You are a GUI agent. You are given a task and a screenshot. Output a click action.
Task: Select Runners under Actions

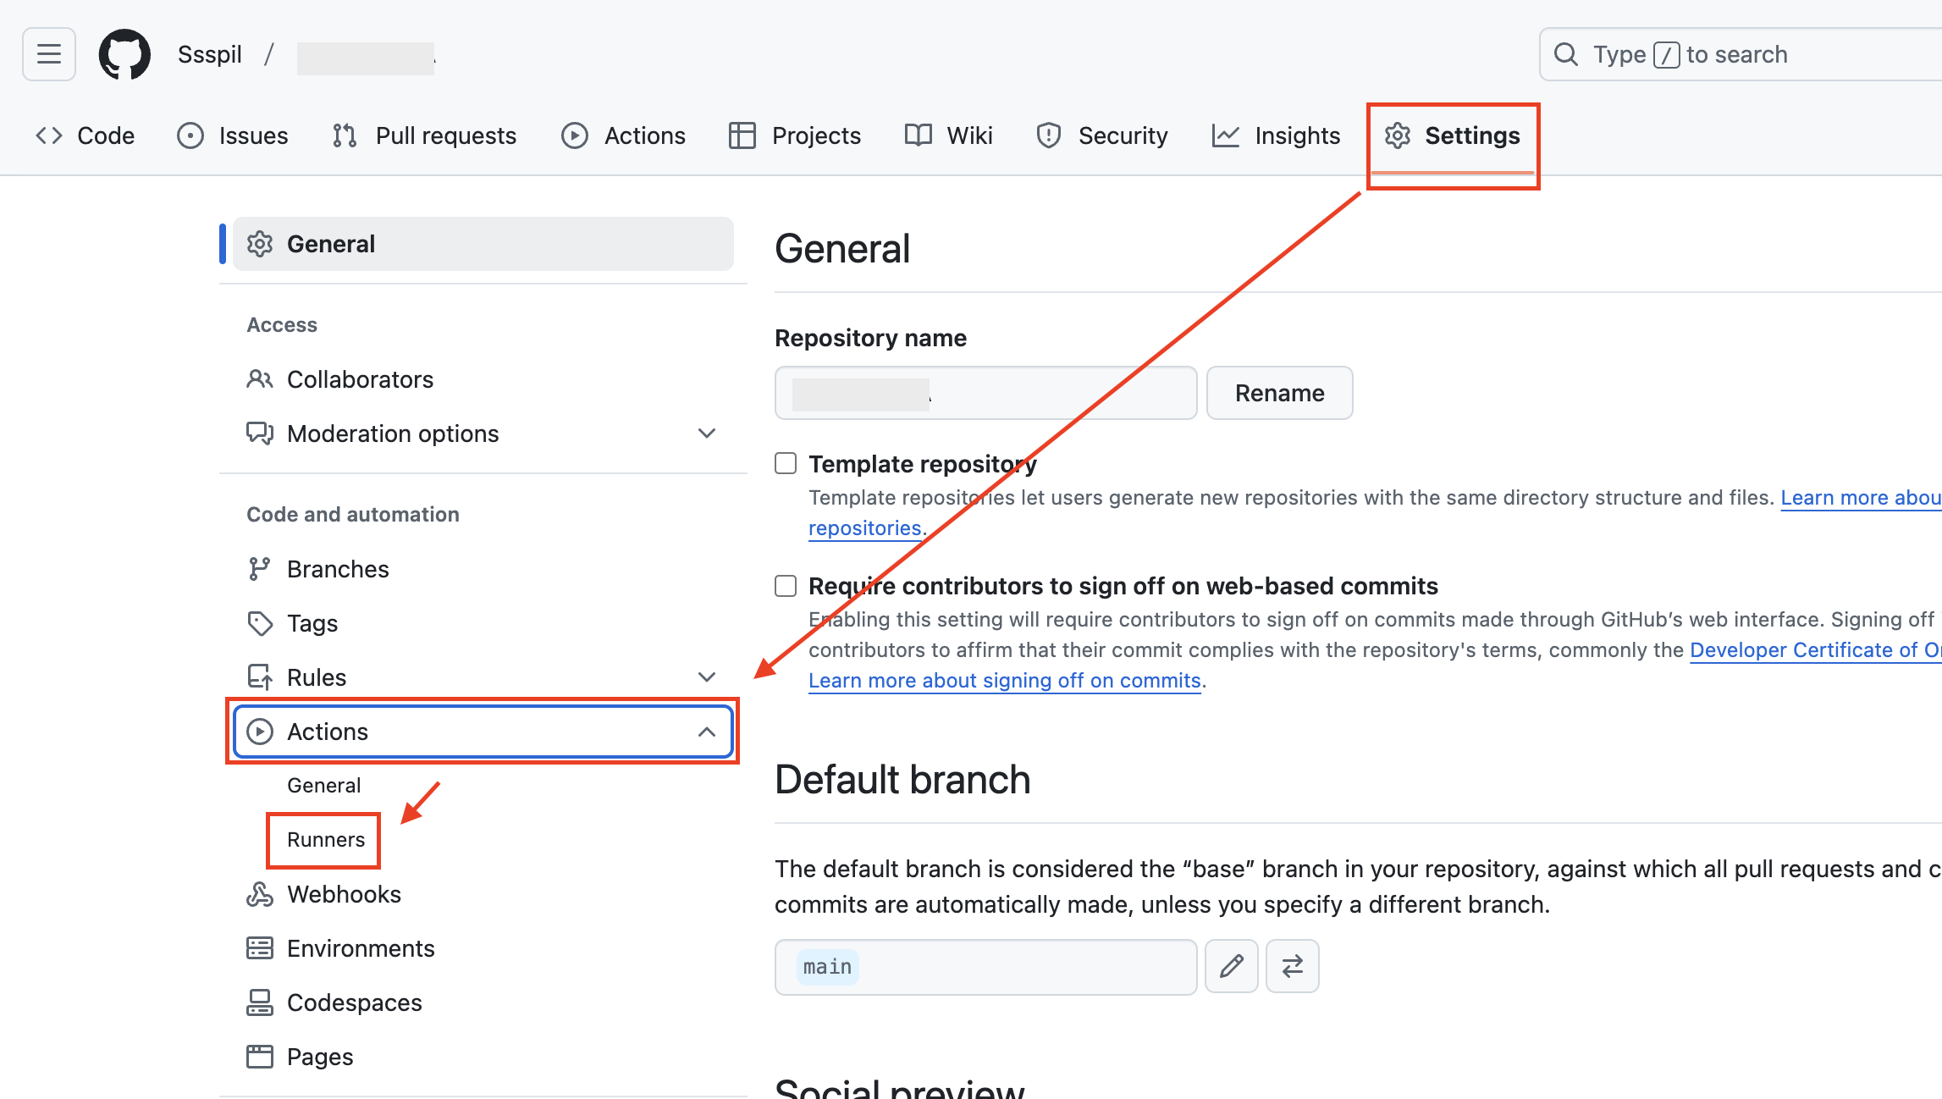325,840
